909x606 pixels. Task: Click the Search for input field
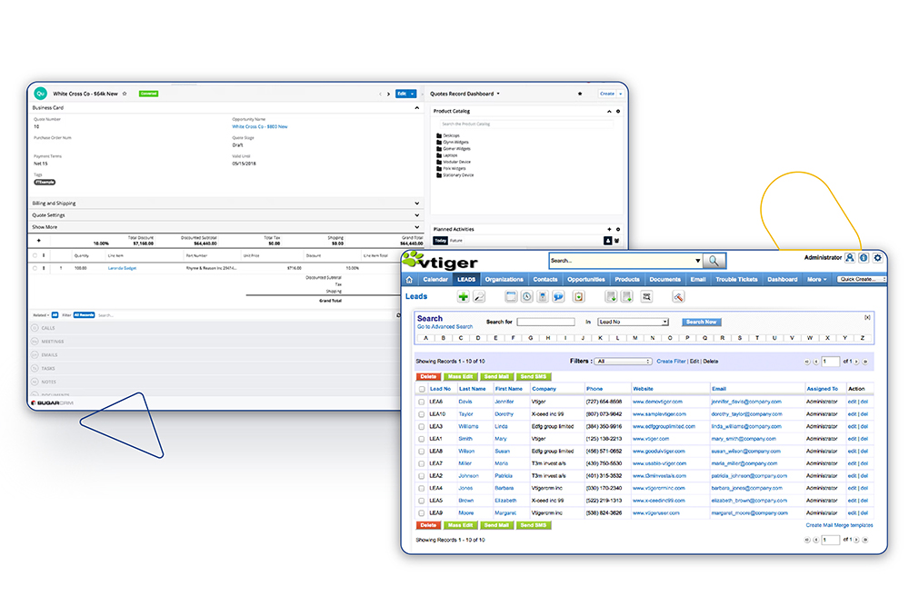tap(545, 322)
